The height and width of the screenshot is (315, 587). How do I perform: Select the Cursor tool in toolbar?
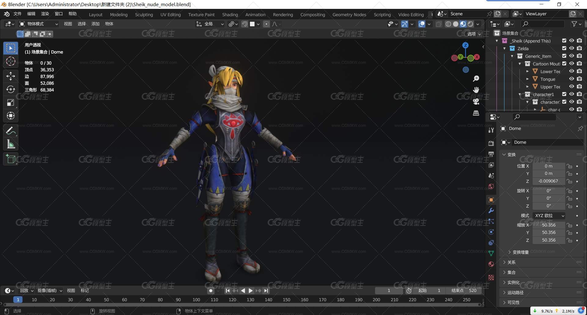(11, 61)
